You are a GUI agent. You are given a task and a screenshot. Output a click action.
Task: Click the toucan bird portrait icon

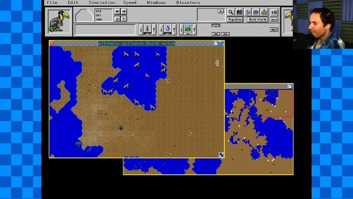pyautogui.click(x=59, y=22)
